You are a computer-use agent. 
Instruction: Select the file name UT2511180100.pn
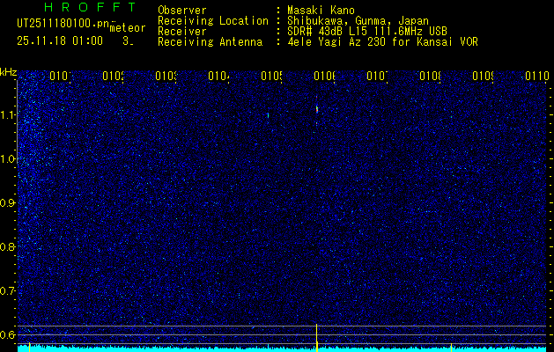coord(63,24)
